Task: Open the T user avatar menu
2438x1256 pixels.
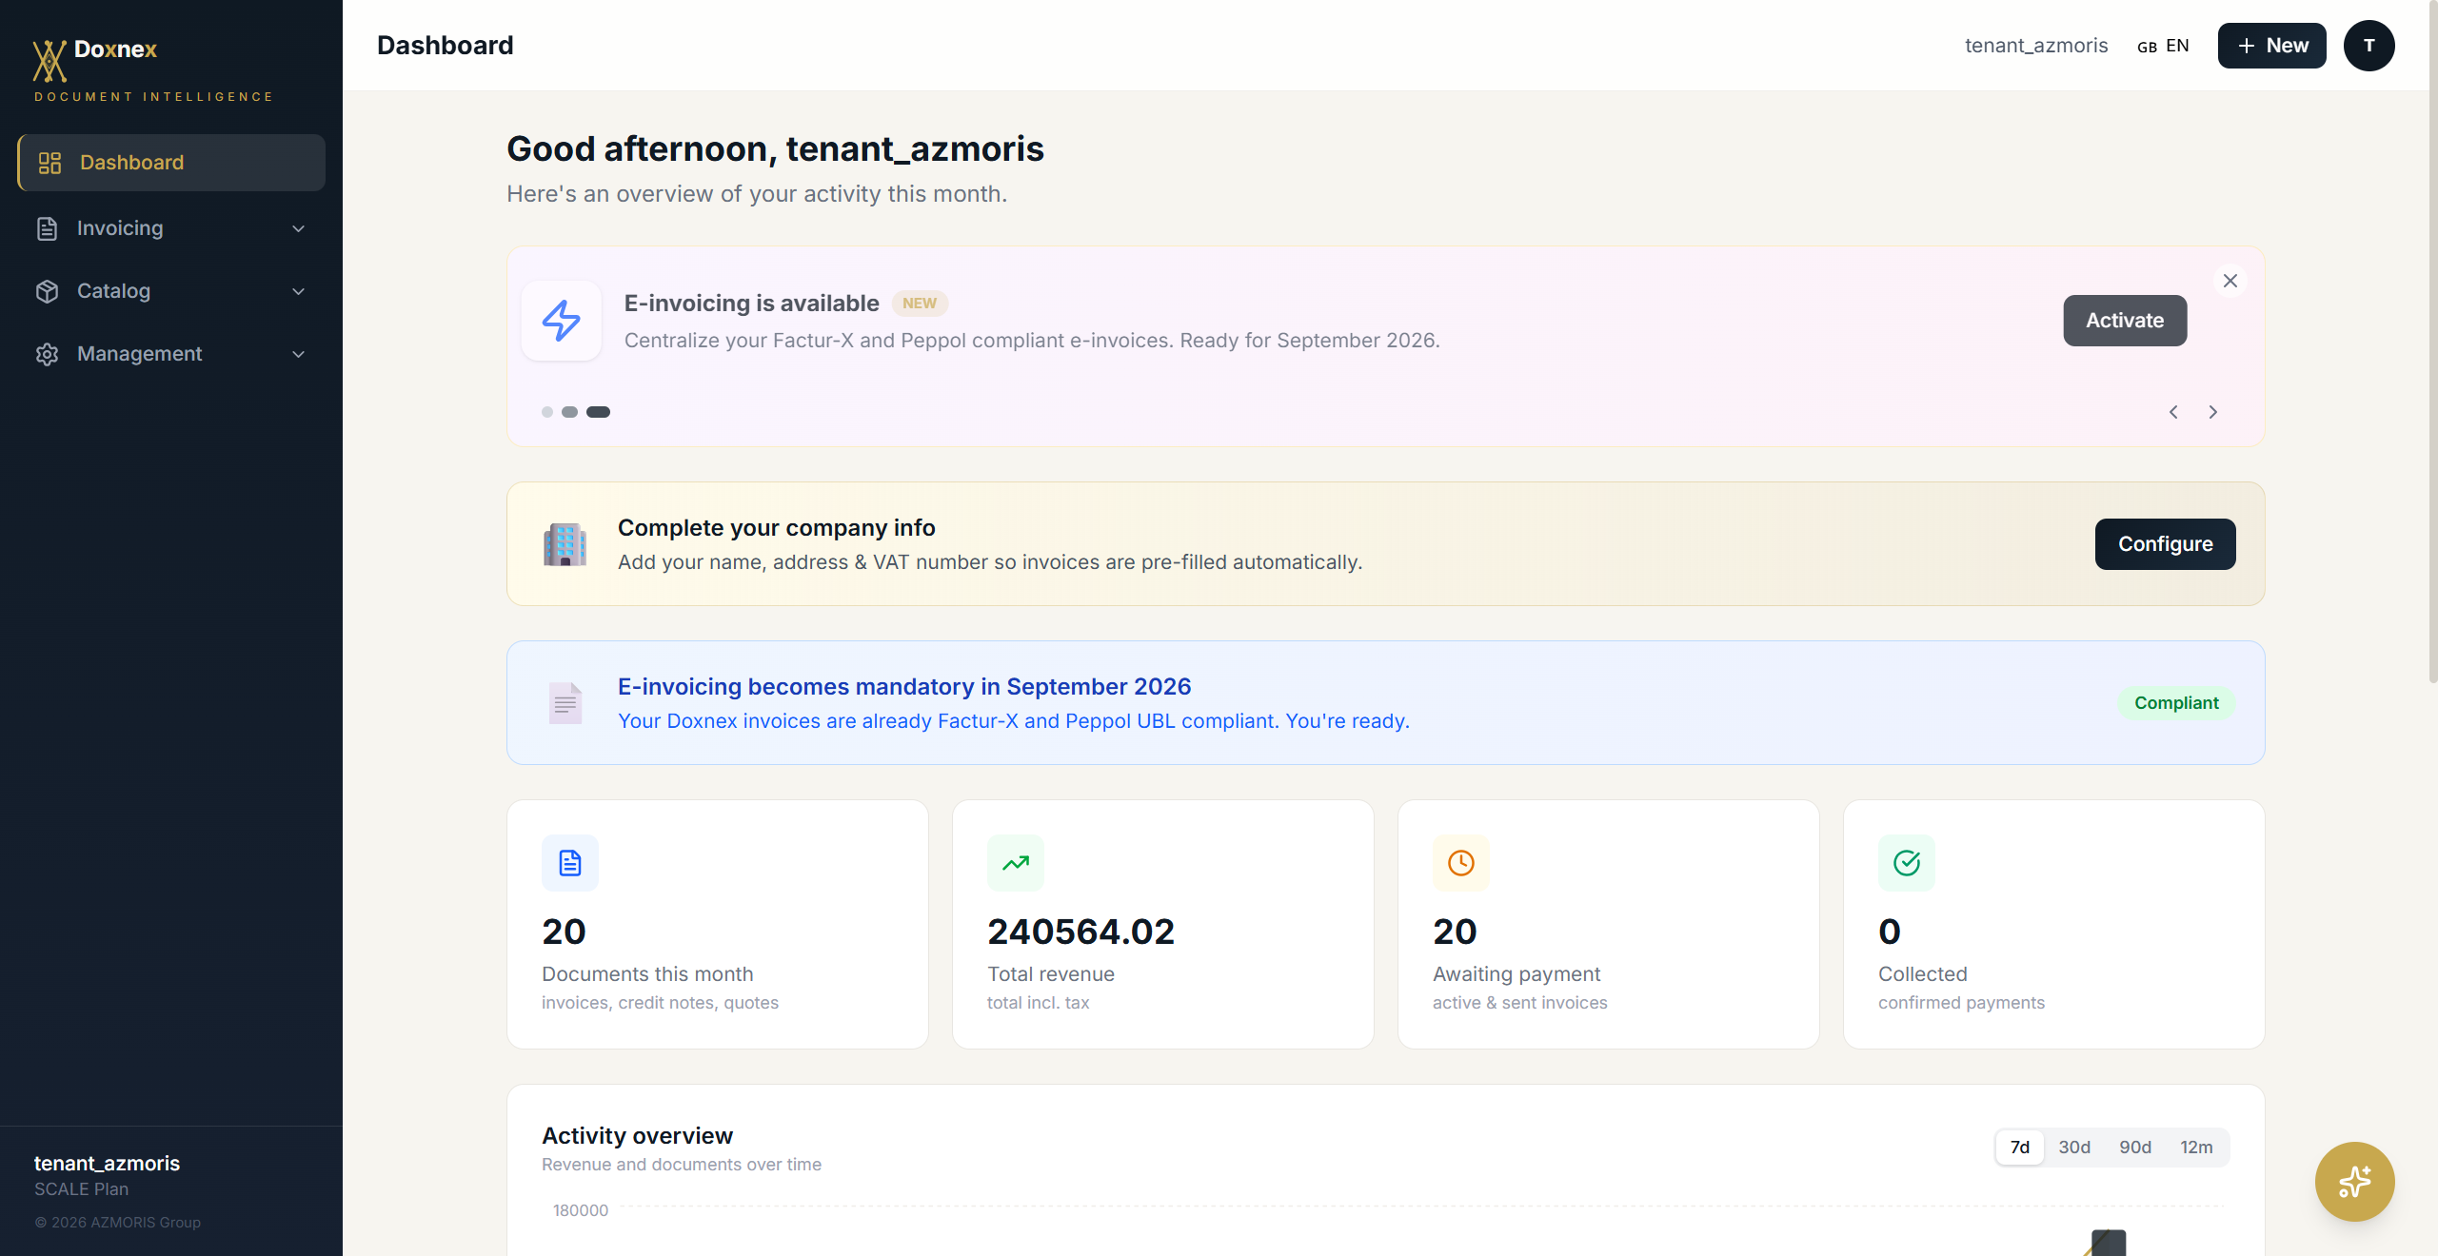Action: click(2369, 46)
